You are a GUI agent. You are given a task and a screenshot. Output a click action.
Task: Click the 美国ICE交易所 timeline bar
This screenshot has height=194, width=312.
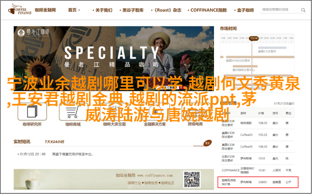(272, 48)
